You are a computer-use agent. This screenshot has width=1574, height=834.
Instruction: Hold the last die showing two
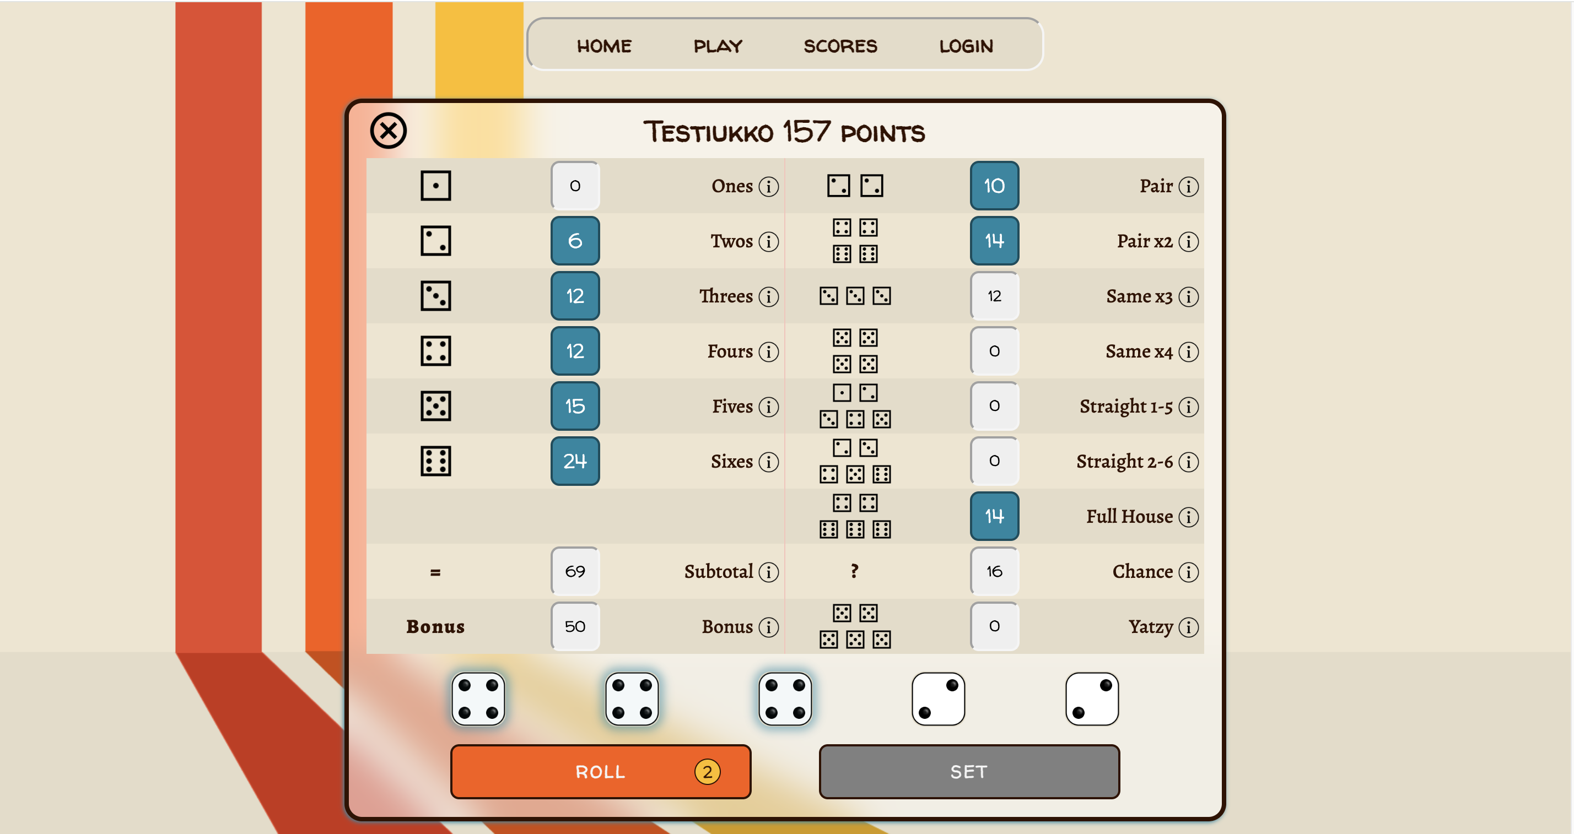click(x=1091, y=698)
